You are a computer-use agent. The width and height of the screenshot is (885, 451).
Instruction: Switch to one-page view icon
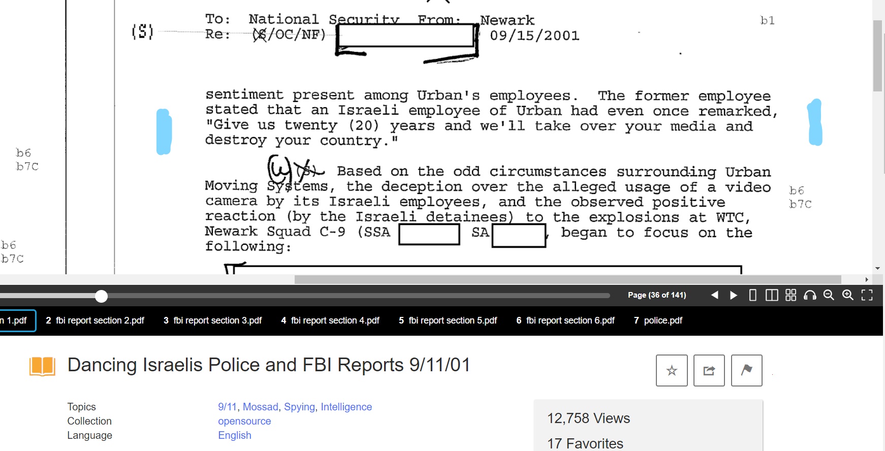tap(753, 295)
